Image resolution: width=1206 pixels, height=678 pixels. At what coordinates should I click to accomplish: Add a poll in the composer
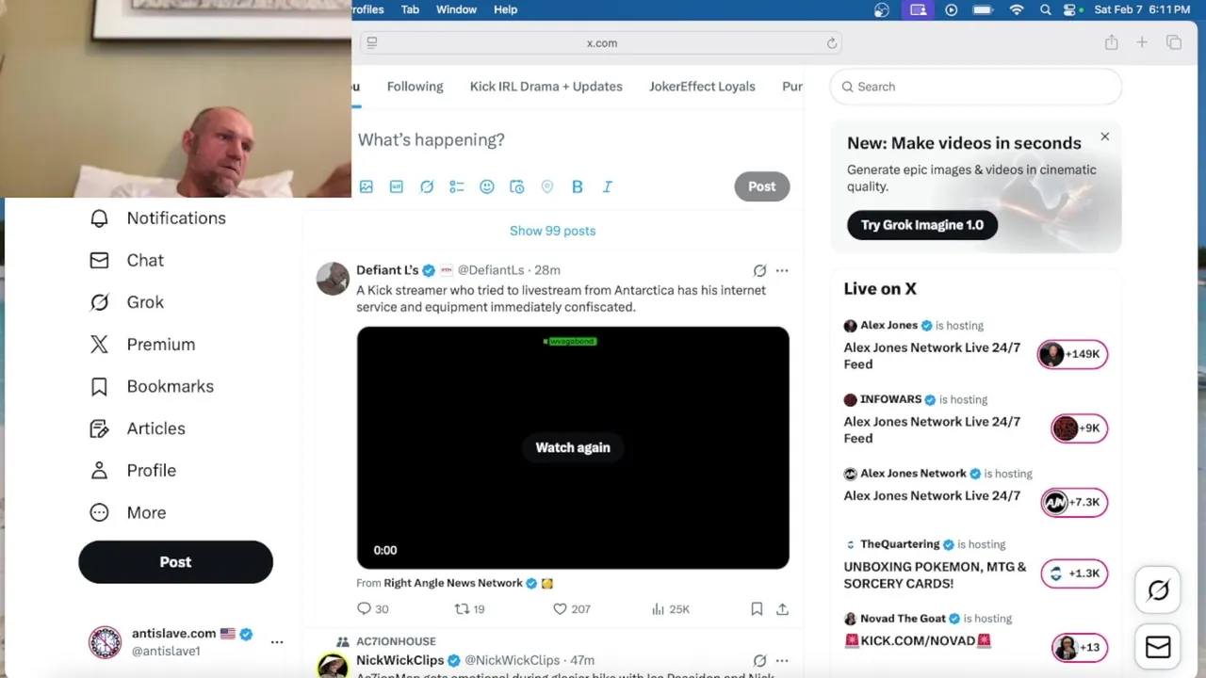pyautogui.click(x=457, y=186)
